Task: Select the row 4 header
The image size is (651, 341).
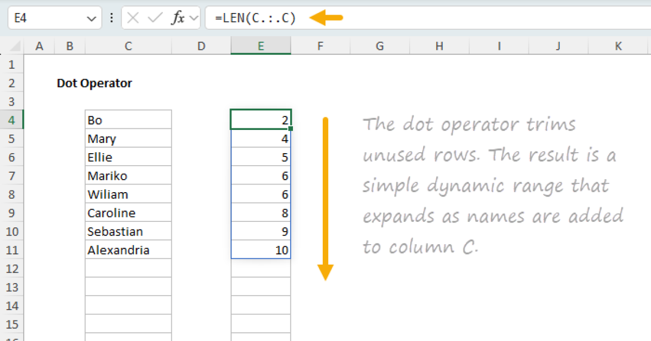Action: tap(13, 120)
